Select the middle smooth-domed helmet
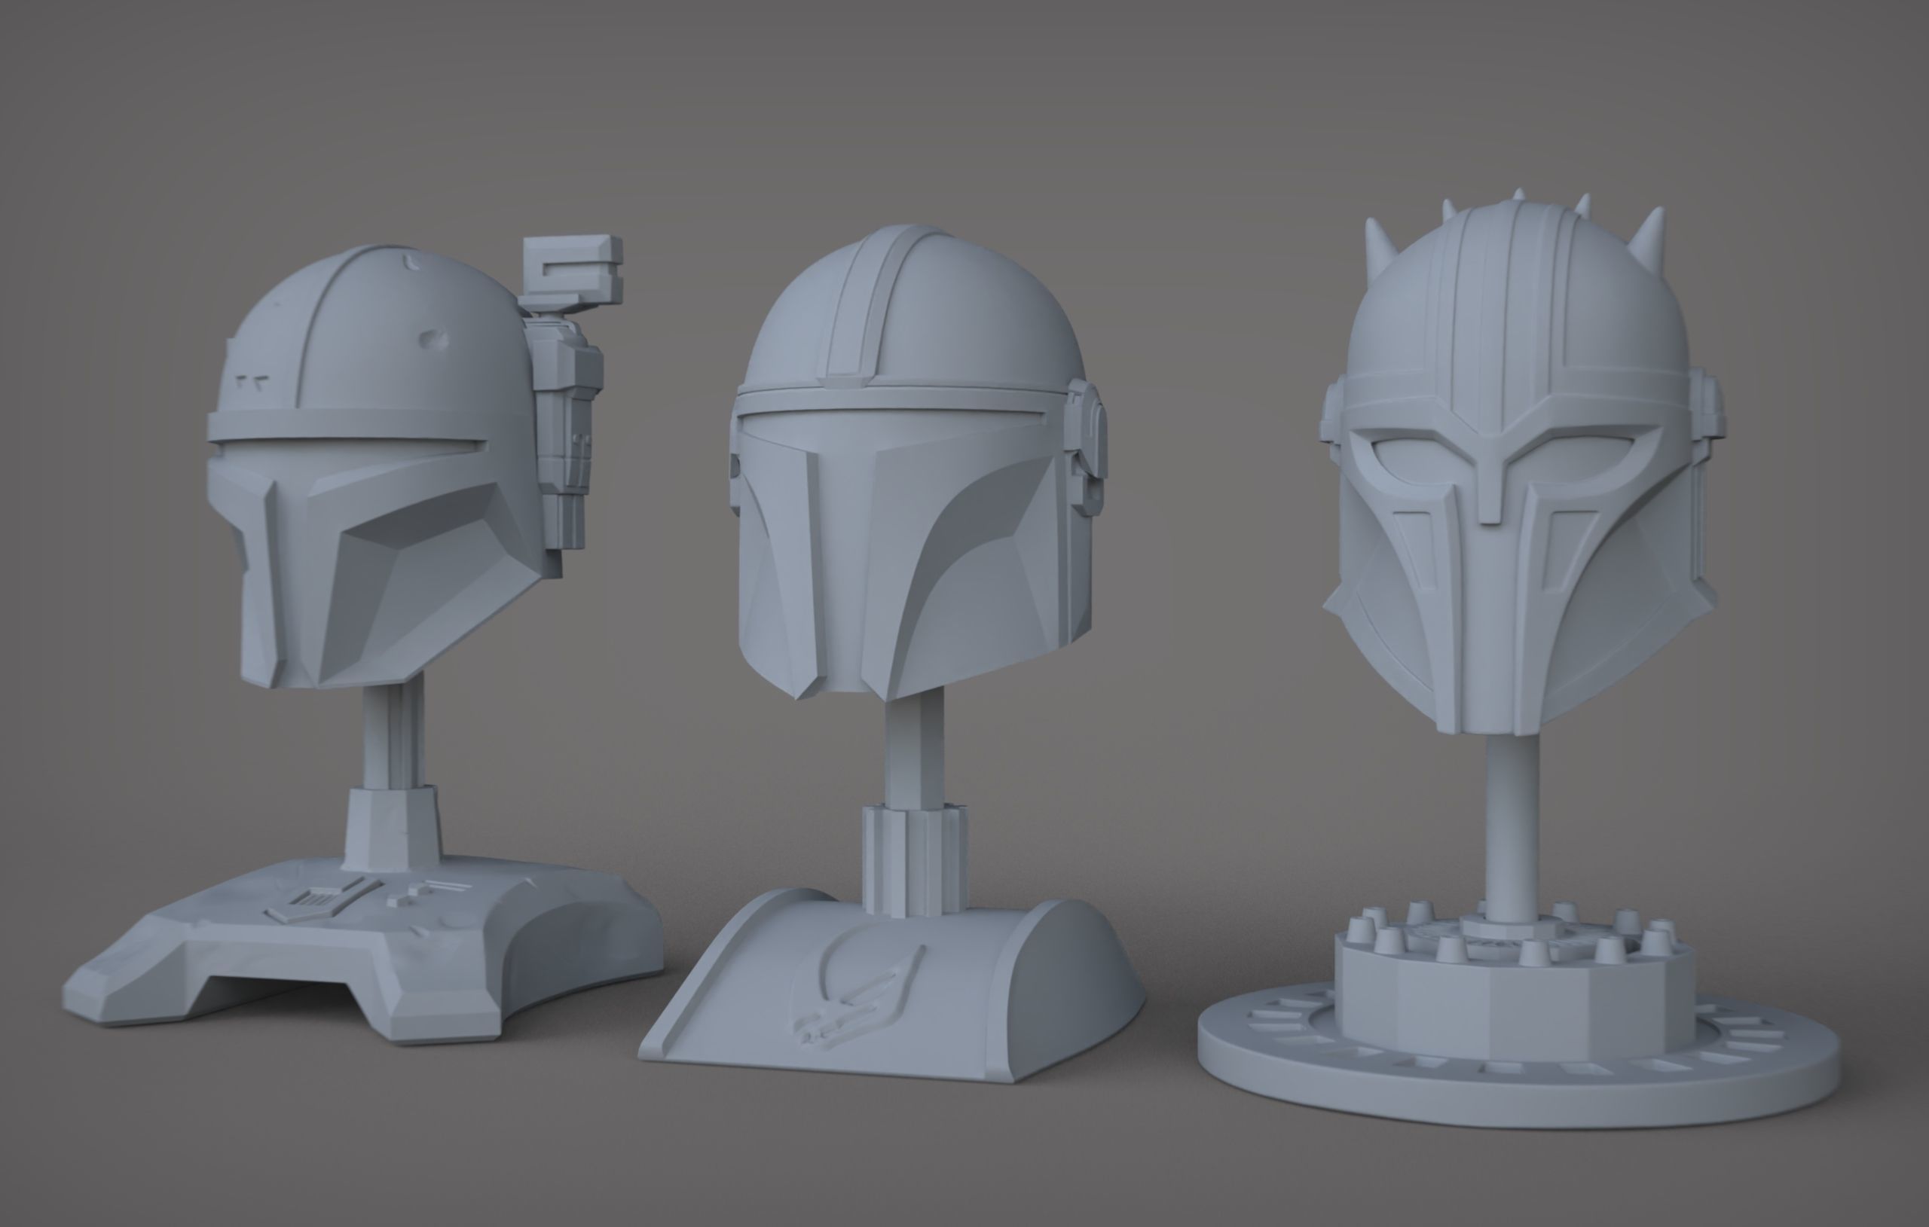 point(917,465)
